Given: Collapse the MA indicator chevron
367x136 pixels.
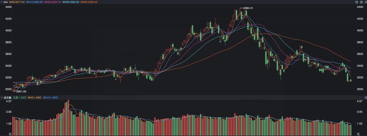Looking at the screenshot, I should tap(1, 2).
